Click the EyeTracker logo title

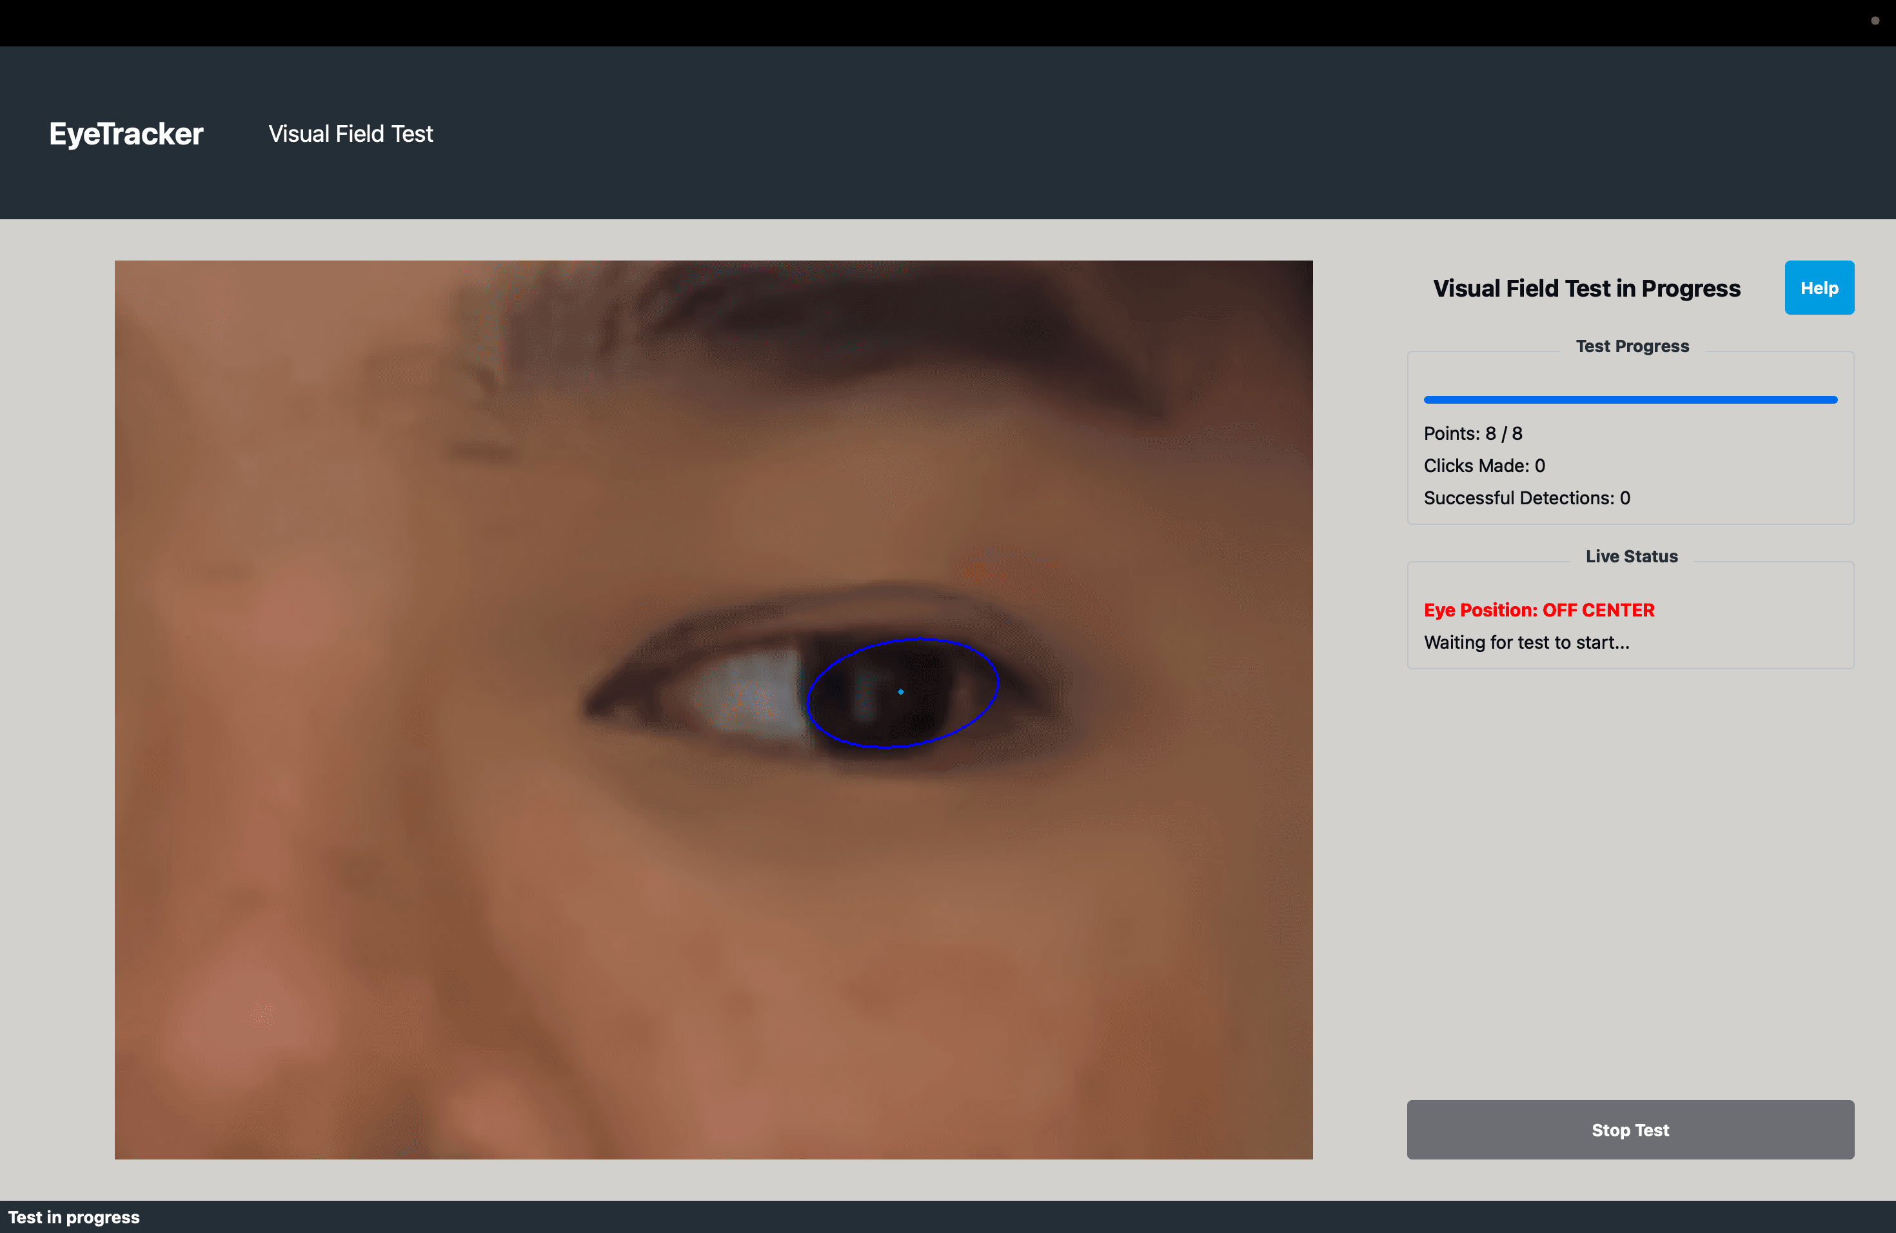pos(126,134)
